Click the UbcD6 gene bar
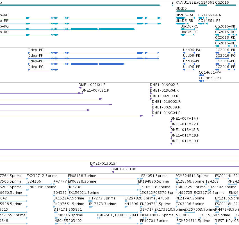 tap(185, 11)
